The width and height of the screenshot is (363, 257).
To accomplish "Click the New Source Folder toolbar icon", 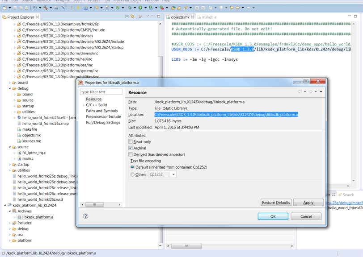I will coord(96,8).
